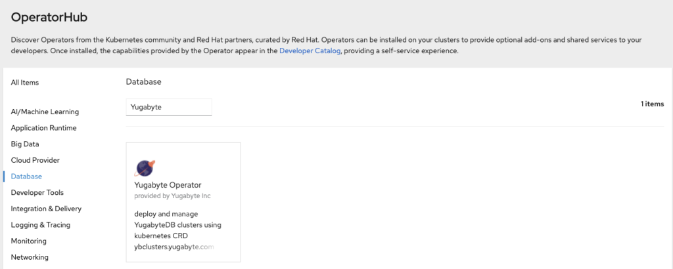The image size is (673, 269).
Task: Open the Monitoring category
Action: (x=28, y=241)
